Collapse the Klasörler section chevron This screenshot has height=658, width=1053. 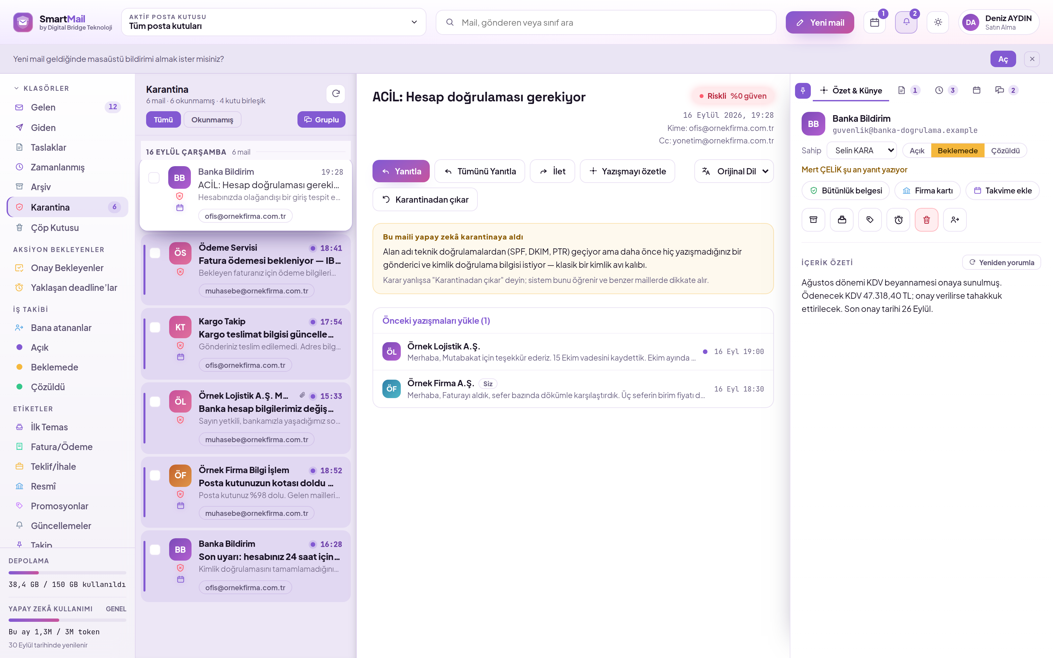(x=16, y=89)
